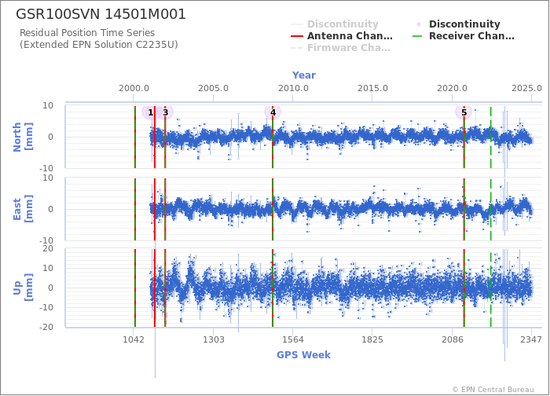
Task: Click discontinuity marker 4 on the North plot
Action: click(273, 112)
